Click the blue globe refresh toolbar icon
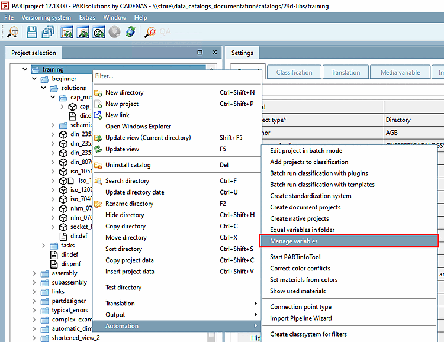 (x=131, y=32)
